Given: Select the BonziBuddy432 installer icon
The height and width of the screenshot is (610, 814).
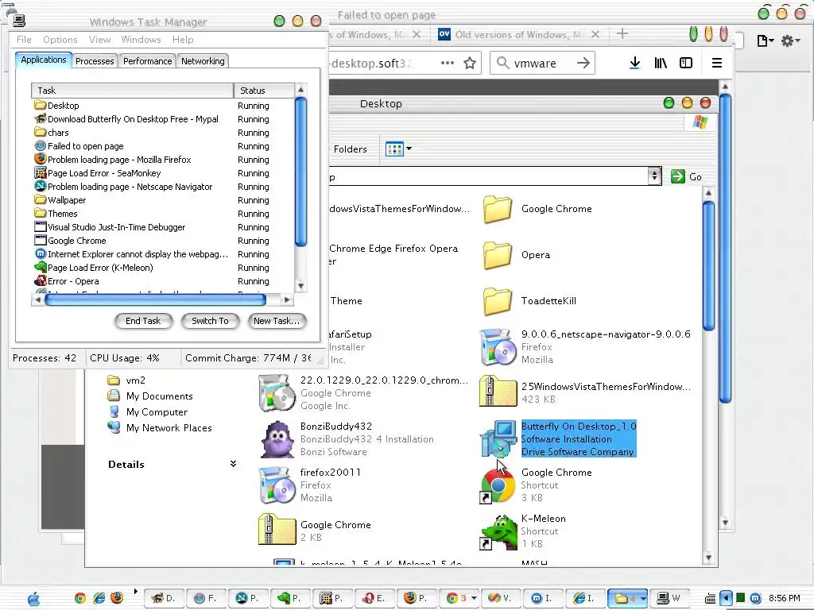Looking at the screenshot, I should [277, 438].
